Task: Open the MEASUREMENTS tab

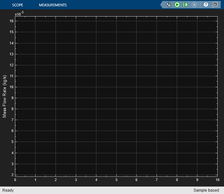Action: (53, 5)
